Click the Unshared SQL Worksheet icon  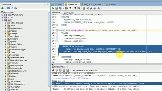click(x=84, y=8)
